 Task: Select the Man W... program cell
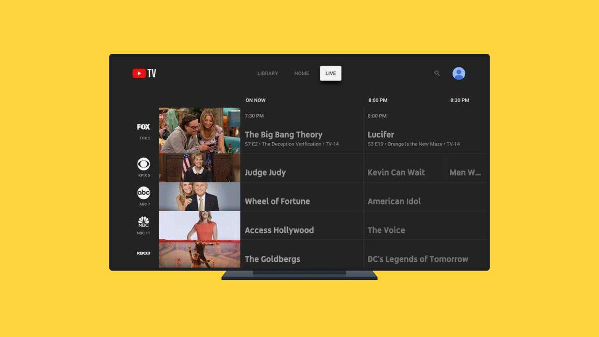466,168
